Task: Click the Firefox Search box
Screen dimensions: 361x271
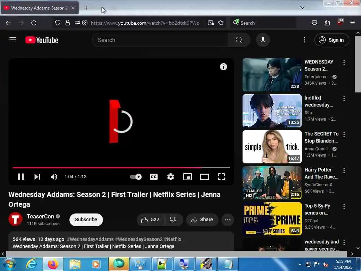Action: click(263, 23)
